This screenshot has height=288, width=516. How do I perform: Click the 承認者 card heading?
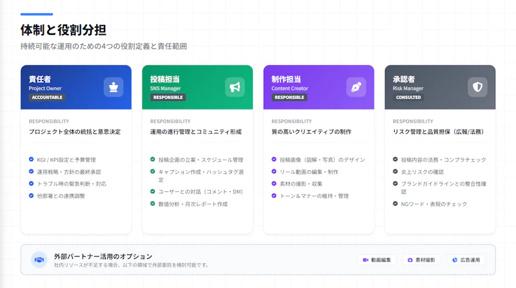[x=404, y=79]
